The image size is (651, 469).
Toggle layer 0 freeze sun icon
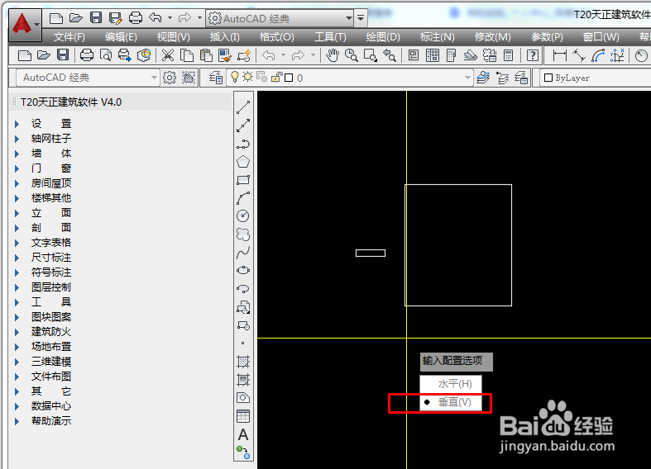[x=248, y=77]
